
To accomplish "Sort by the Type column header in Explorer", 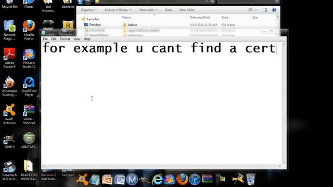I will 225,17.
